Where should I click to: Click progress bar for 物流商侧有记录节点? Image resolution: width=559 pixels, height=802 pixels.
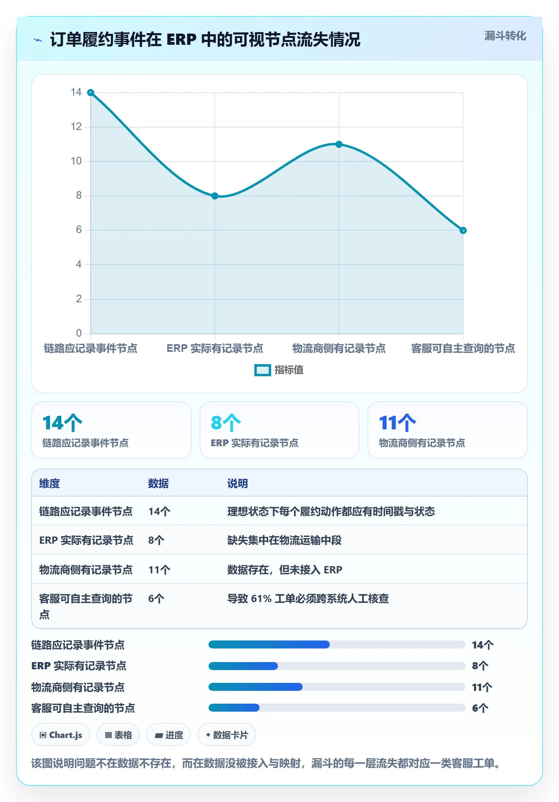[x=337, y=687]
